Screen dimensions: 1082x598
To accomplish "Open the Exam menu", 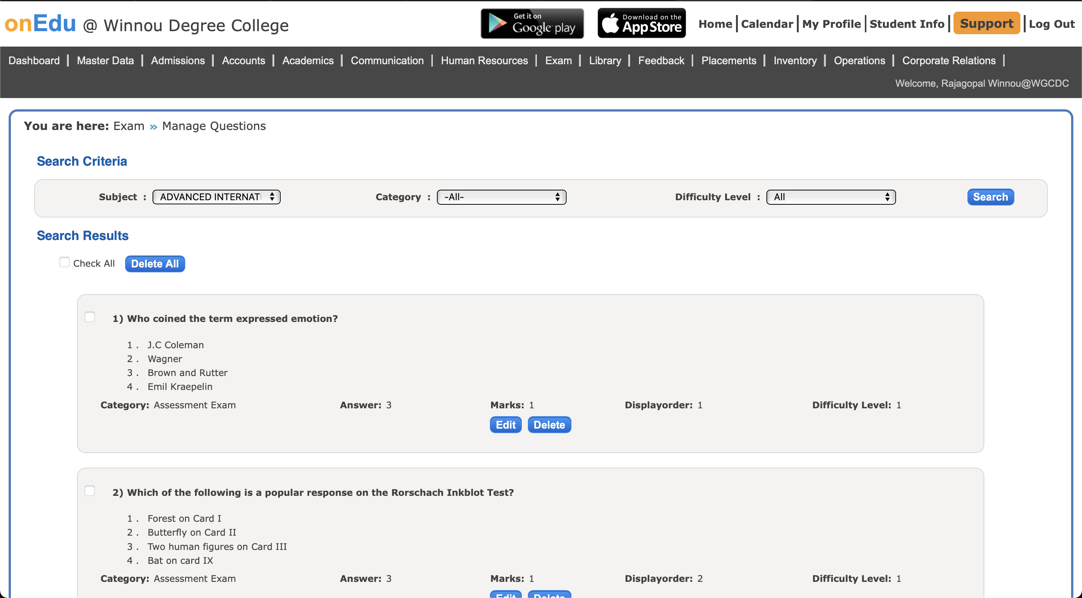I will (x=558, y=61).
